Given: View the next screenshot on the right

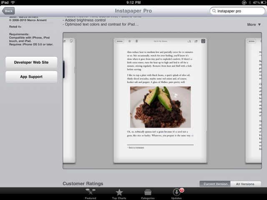Looking at the screenshot, I should coord(255,100).
